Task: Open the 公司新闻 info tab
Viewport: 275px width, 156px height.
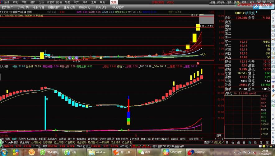Action: point(36,143)
